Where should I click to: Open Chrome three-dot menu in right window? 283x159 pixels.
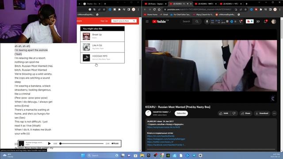(x=280, y=9)
